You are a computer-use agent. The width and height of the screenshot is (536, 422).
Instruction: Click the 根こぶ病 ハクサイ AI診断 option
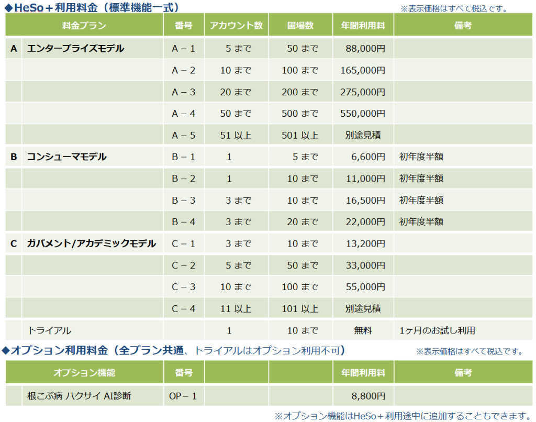pos(79,396)
